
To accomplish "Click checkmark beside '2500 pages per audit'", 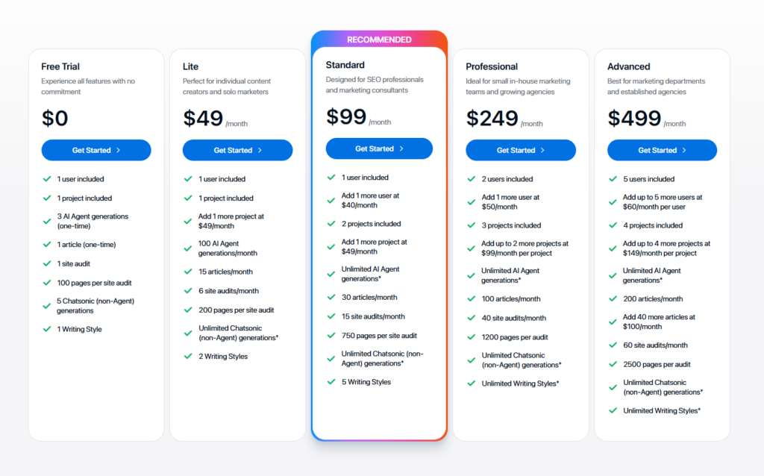I will pos(613,364).
